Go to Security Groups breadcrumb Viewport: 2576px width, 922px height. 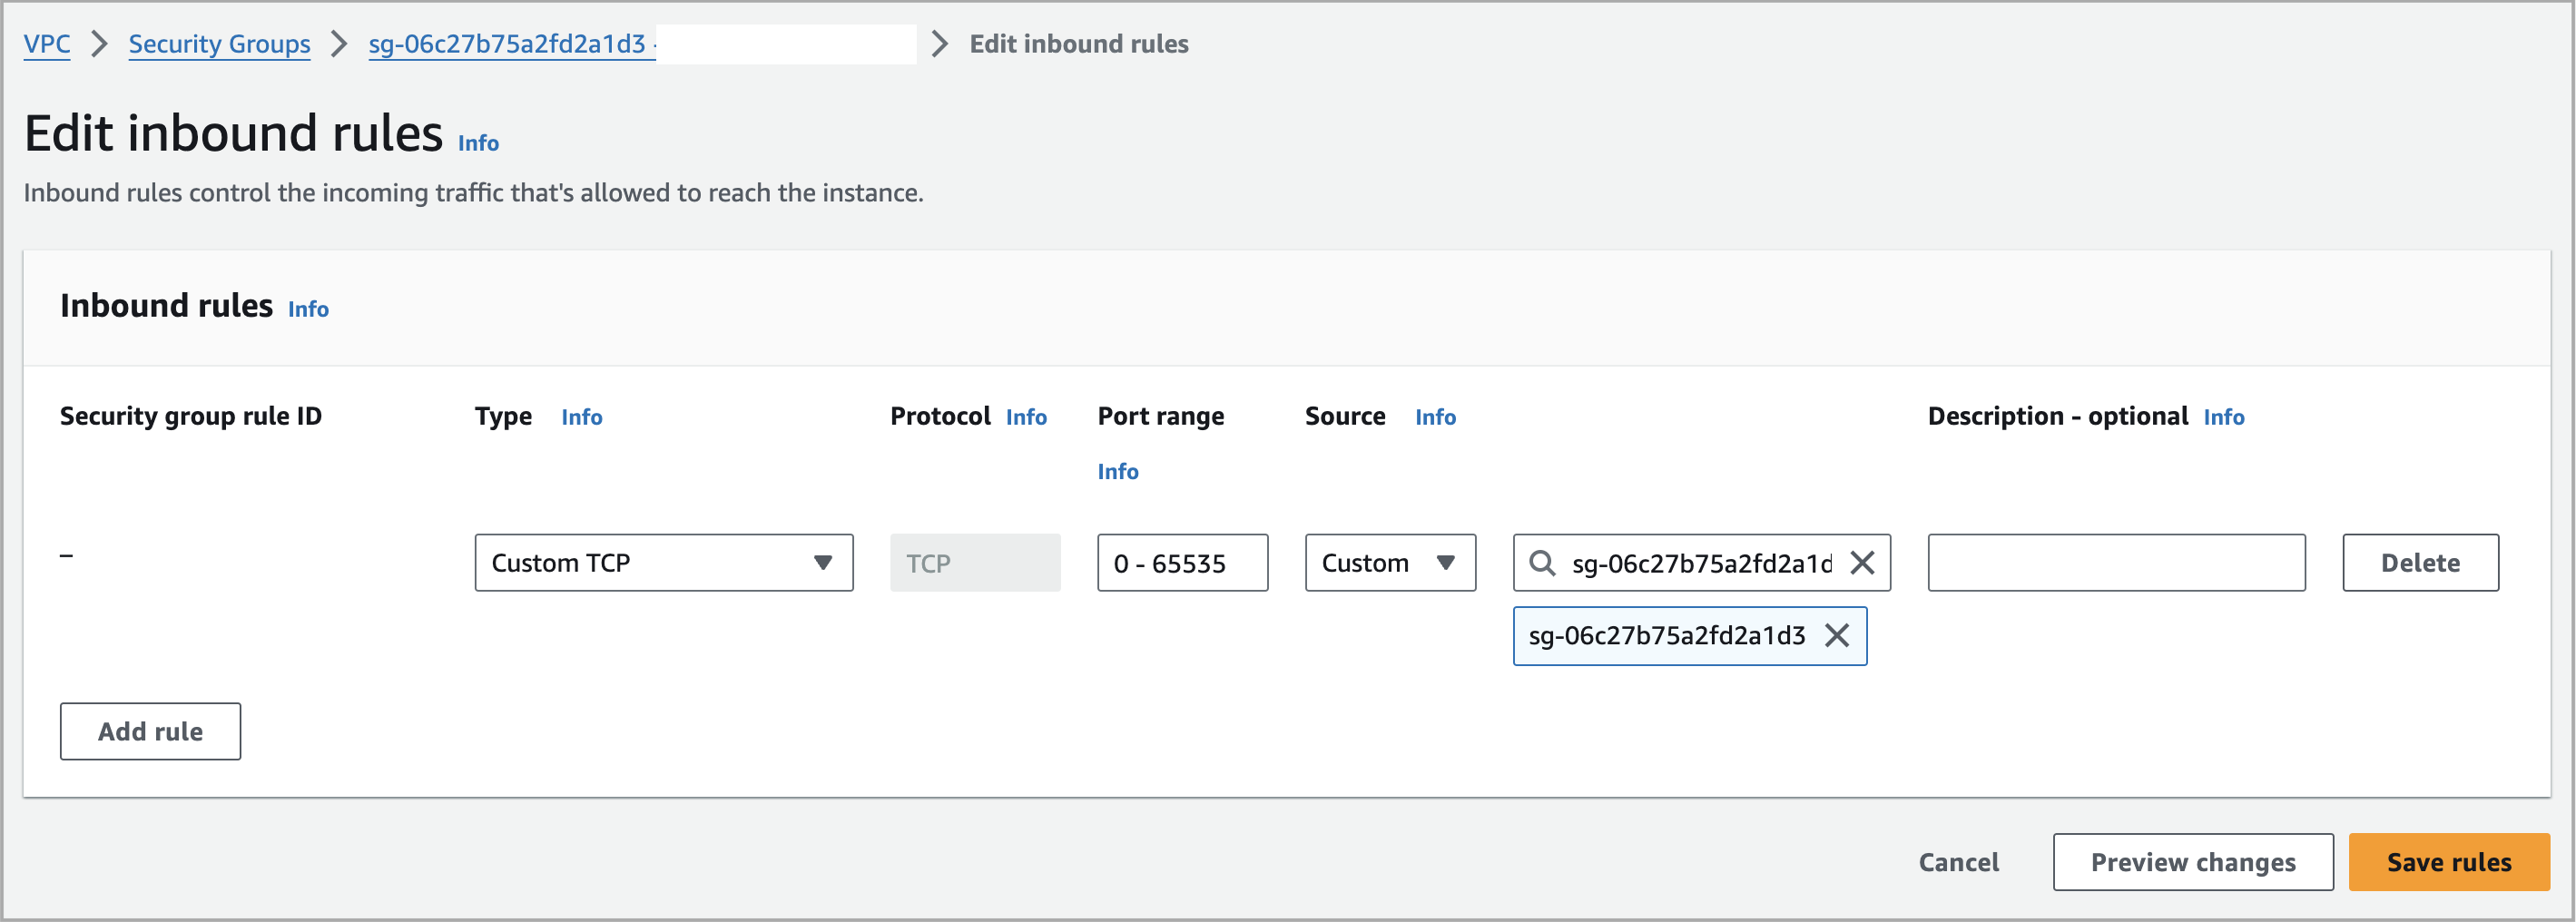219,44
